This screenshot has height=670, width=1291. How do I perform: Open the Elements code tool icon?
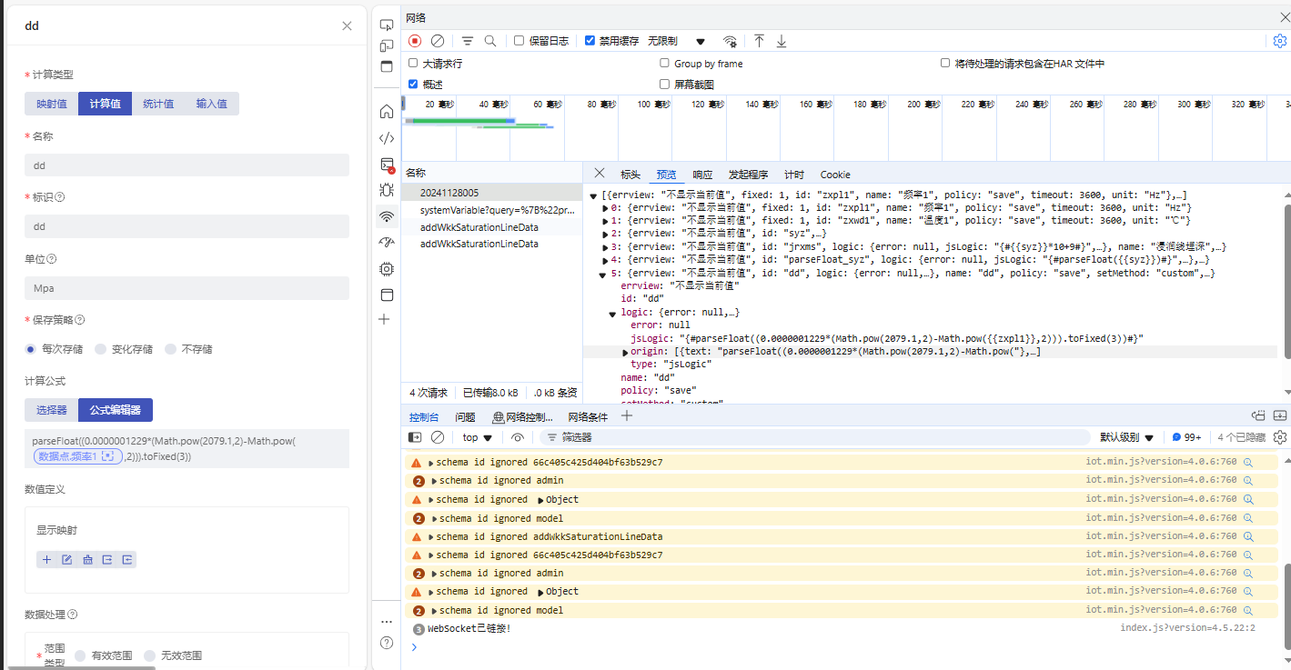(387, 138)
